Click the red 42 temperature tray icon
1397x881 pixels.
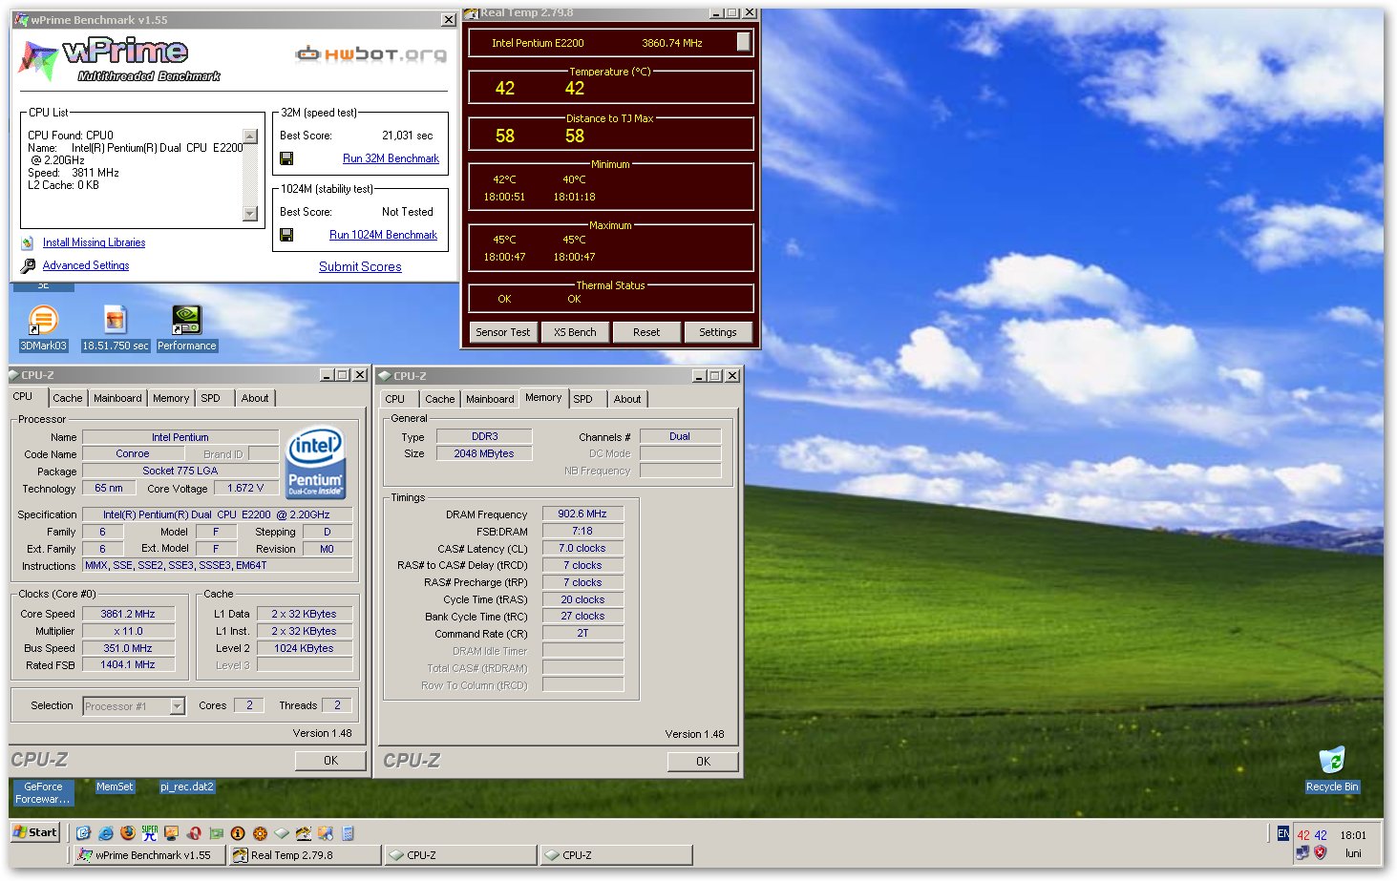pyautogui.click(x=1303, y=835)
